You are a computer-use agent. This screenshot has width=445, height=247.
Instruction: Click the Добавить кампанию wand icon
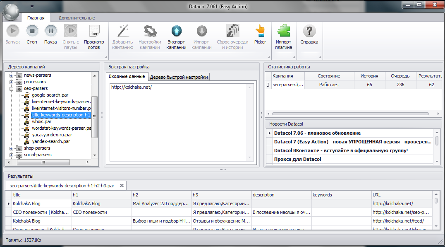pos(122,31)
